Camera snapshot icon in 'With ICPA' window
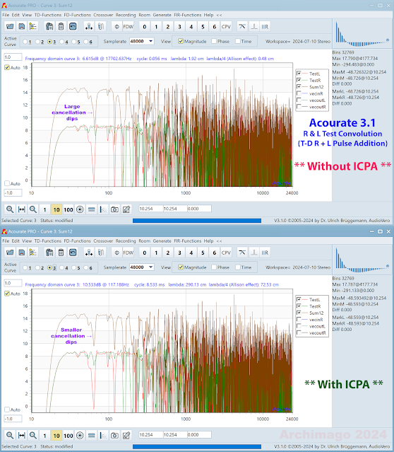Screen dimensions: 394x452 pos(114,436)
